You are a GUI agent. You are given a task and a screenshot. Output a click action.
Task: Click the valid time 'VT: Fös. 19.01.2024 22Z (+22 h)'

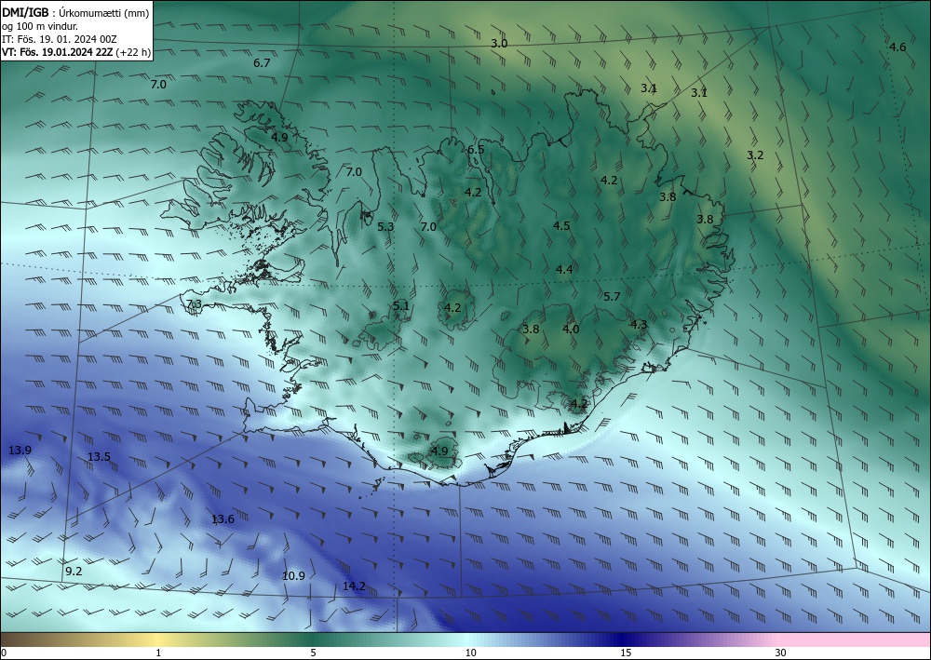point(76,52)
